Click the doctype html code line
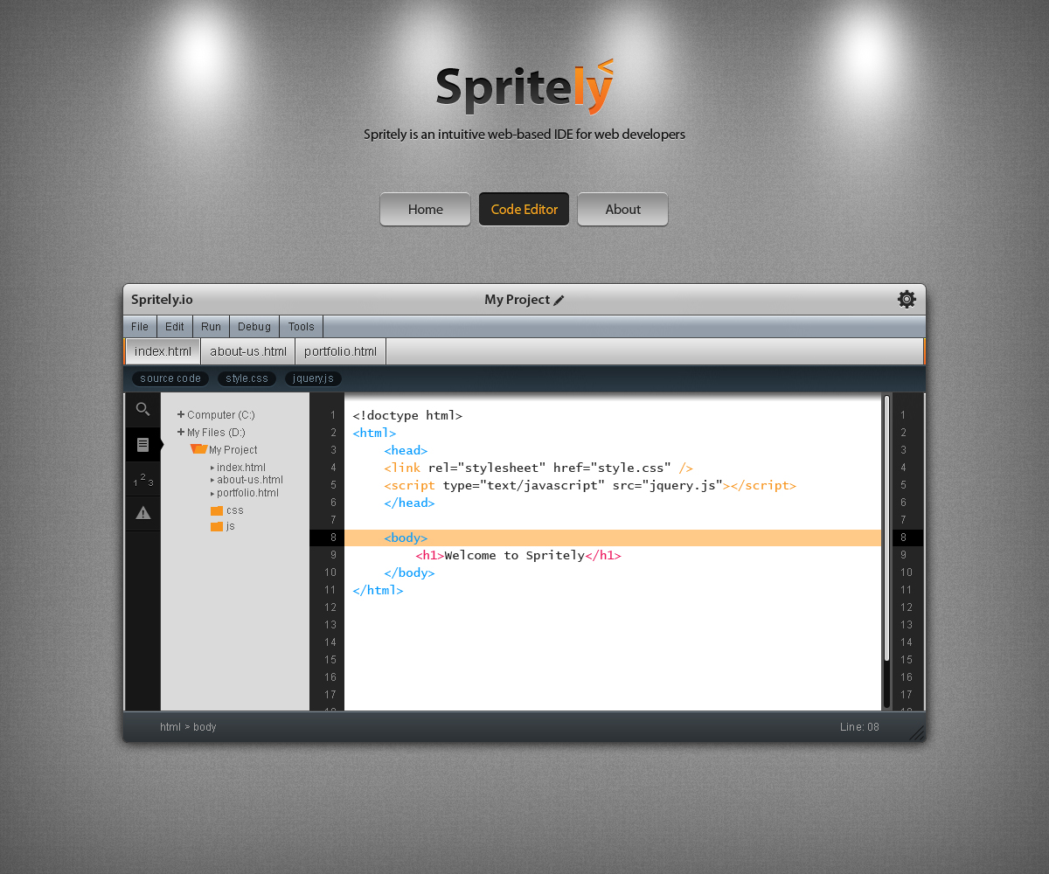Image resolution: width=1049 pixels, height=874 pixels. (x=407, y=415)
